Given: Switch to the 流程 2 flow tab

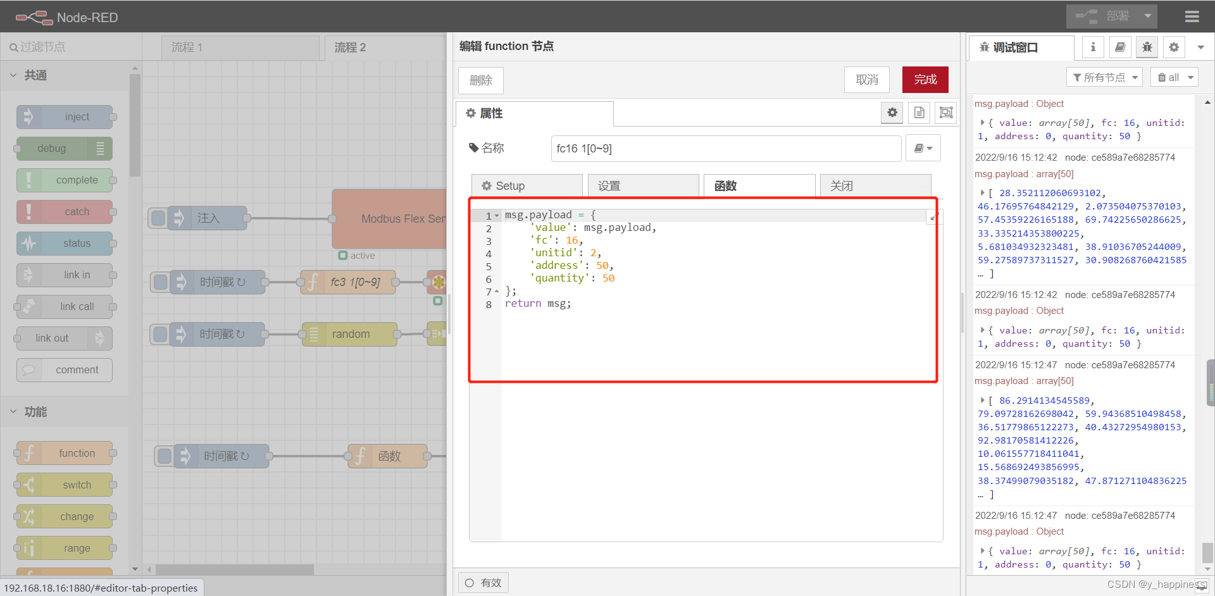Looking at the screenshot, I should (x=385, y=47).
